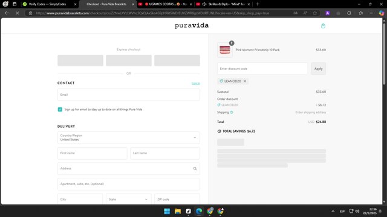Click the Pink Moment Friendship 10 Pack name
This screenshot has width=387, height=217.
click(258, 50)
